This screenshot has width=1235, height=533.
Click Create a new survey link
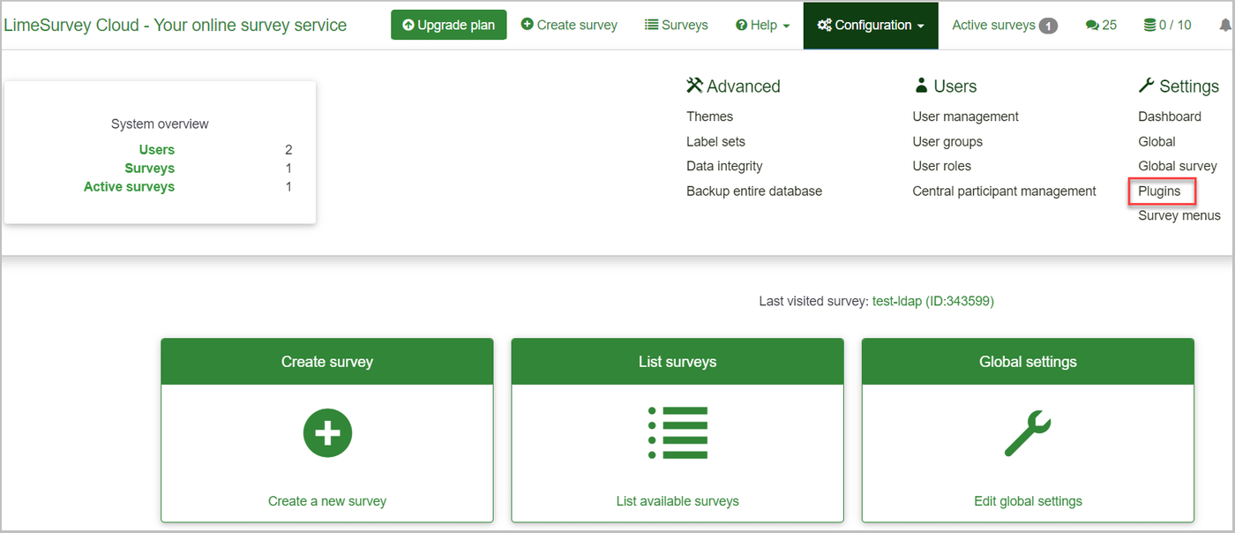tap(327, 501)
